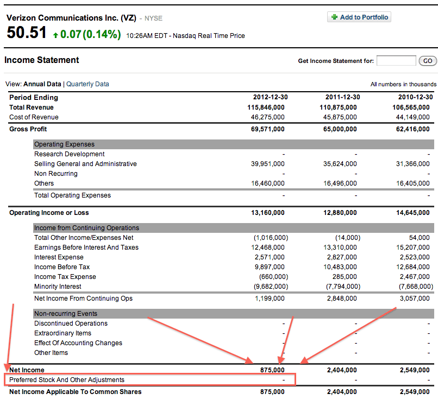This screenshot has height=400, width=438.
Task: Click Net Income value 2,549,000
Action: click(x=415, y=370)
